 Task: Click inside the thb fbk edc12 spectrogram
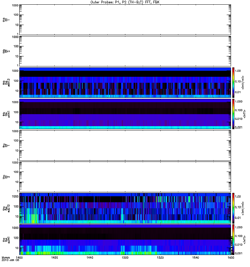(x=125, y=82)
